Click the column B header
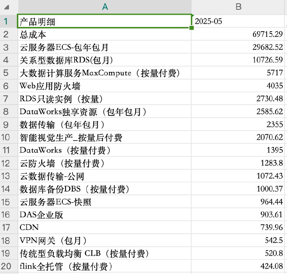 tap(238, 6)
